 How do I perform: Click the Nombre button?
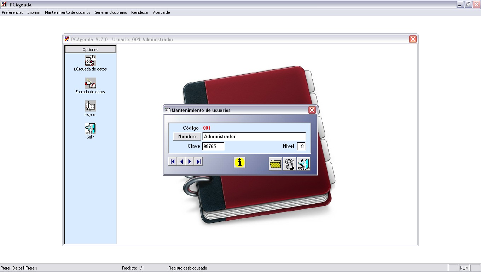187,136
